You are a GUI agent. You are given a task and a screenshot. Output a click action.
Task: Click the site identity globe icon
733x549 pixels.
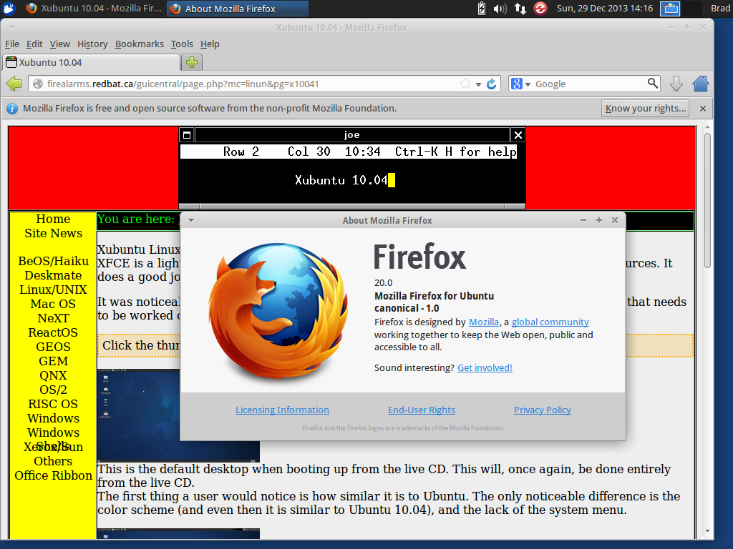click(x=38, y=84)
